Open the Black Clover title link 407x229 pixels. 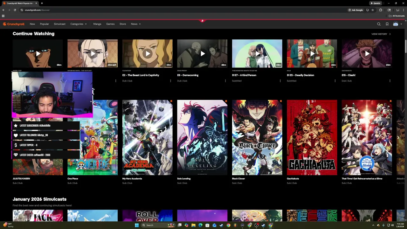[x=238, y=178]
